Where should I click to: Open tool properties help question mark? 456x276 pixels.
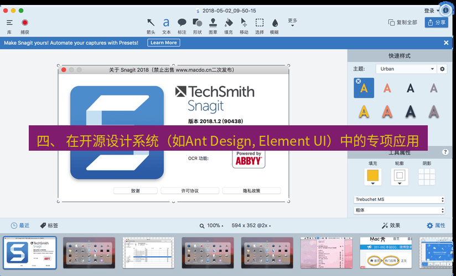[445, 152]
